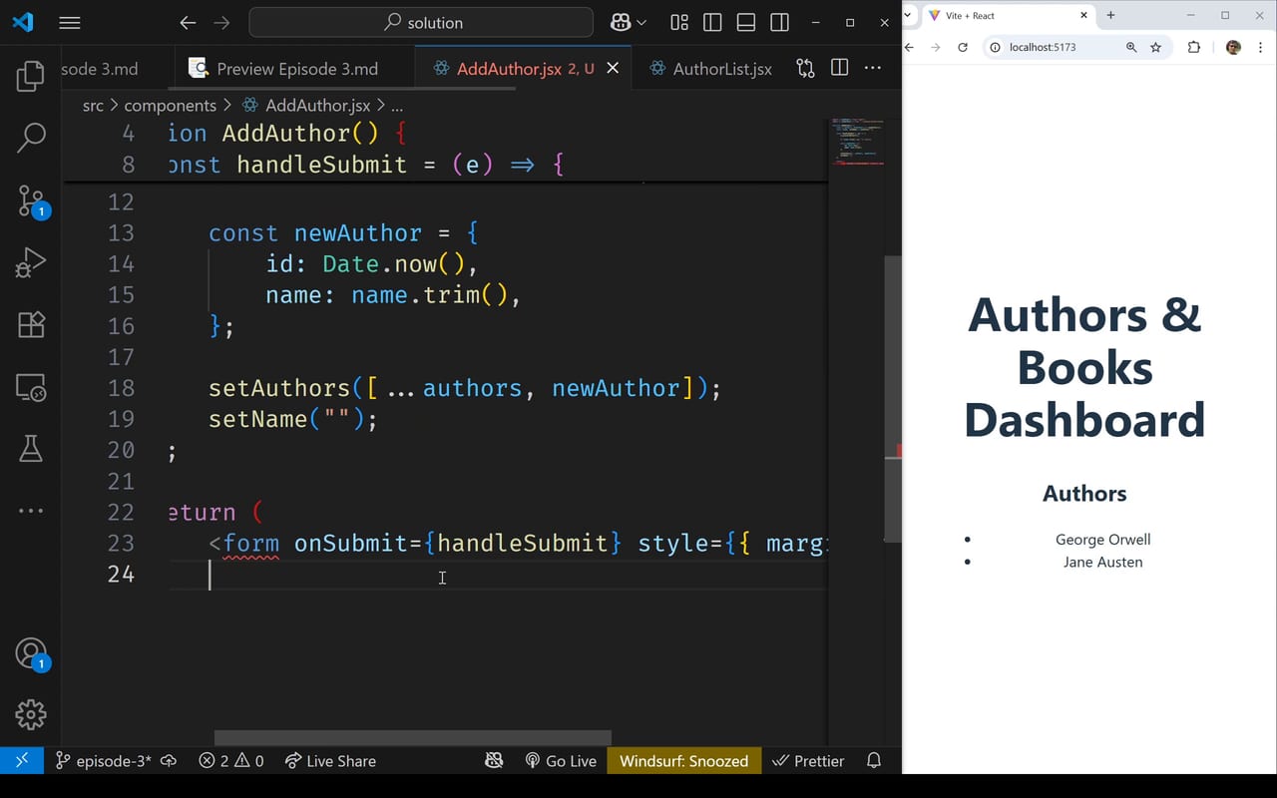The image size is (1277, 798).
Task: Close the AddAuthor.jsx tab
Action: [613, 68]
